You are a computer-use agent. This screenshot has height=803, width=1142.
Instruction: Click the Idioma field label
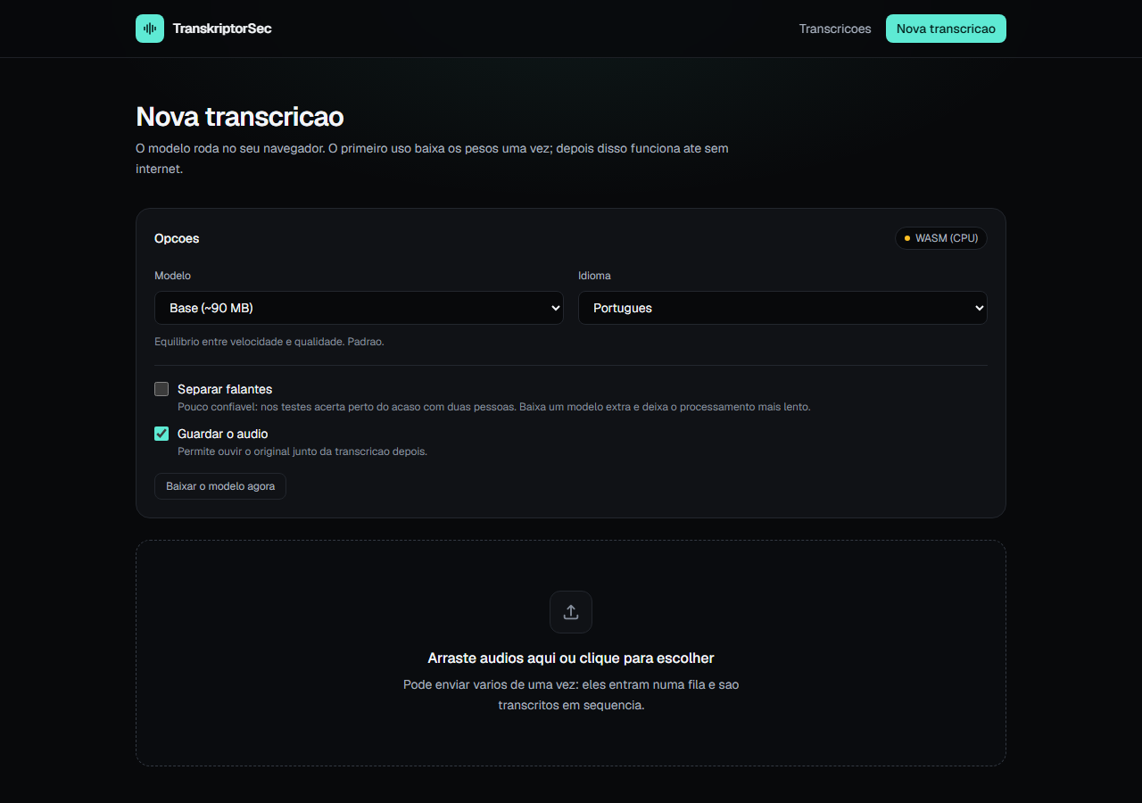click(594, 276)
